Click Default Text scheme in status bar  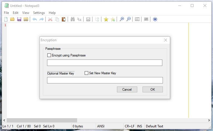(x=155, y=126)
